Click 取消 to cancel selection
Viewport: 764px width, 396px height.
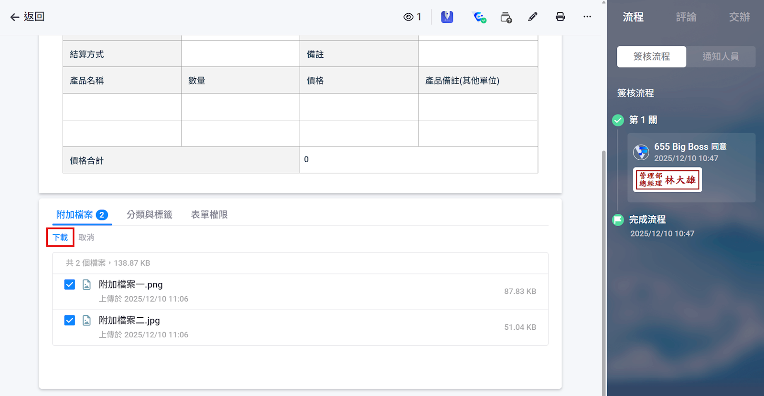[86, 238]
